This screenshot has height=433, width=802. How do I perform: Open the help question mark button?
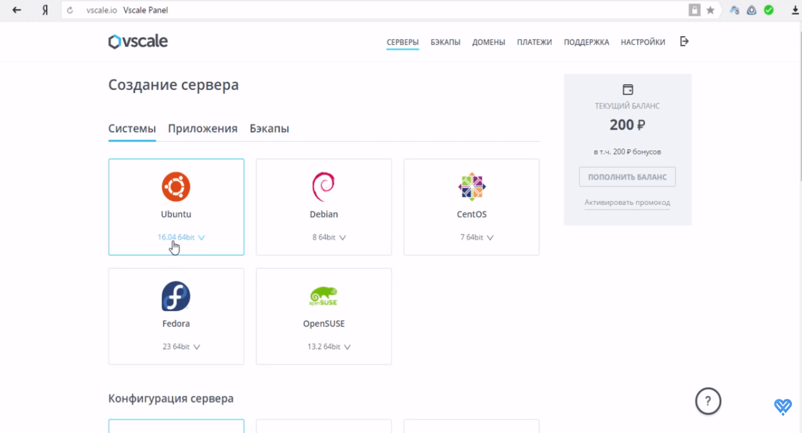(x=708, y=401)
